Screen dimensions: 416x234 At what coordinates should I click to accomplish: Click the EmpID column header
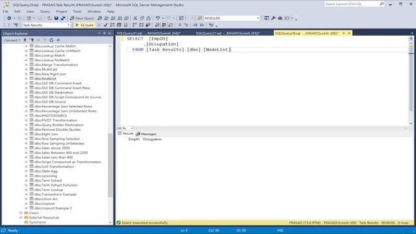134,139
